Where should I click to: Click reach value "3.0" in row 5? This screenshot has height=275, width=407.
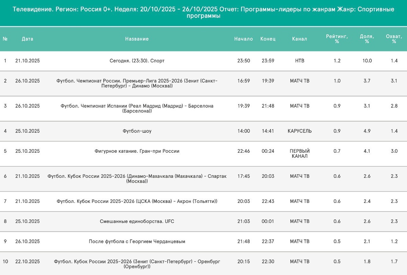394,151
